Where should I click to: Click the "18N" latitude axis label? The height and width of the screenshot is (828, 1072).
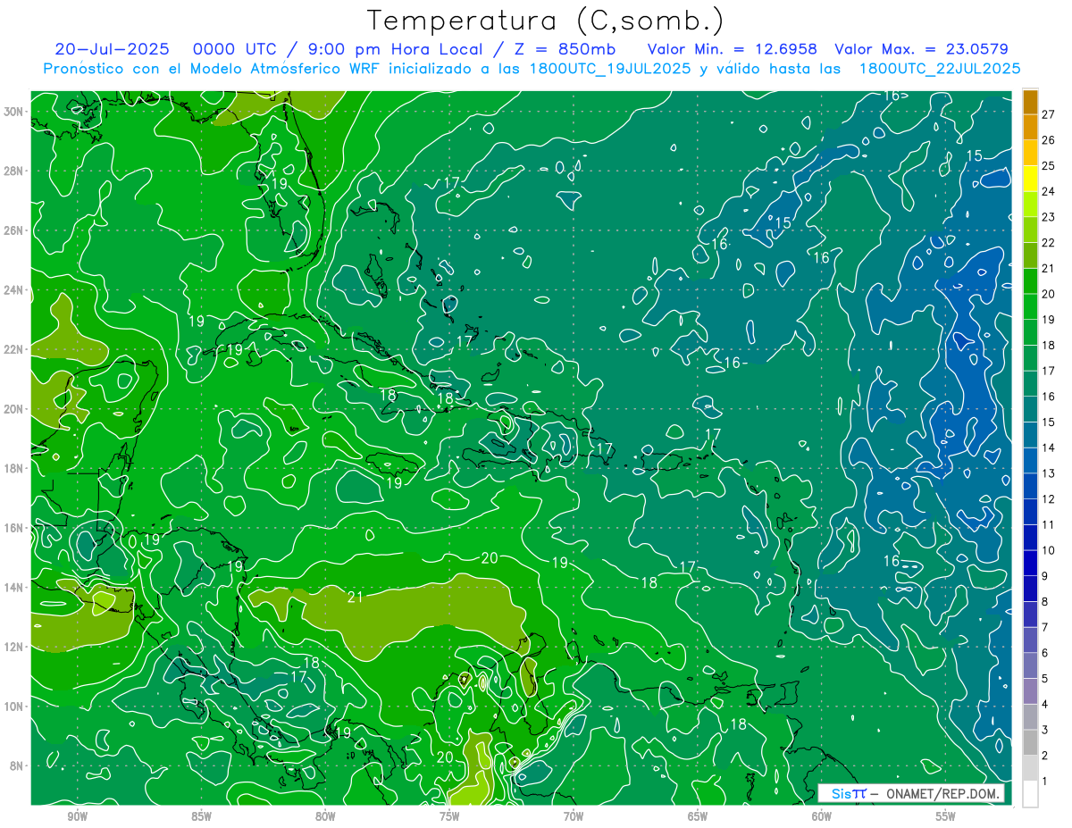pos(14,468)
